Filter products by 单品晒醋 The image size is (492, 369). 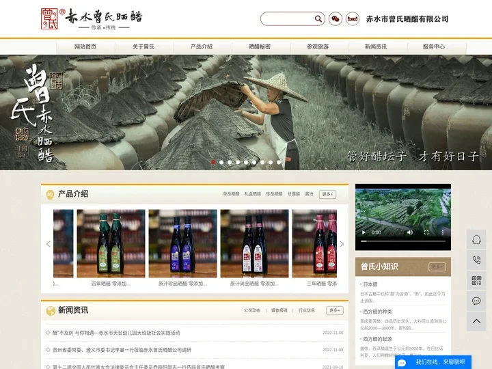click(x=231, y=194)
